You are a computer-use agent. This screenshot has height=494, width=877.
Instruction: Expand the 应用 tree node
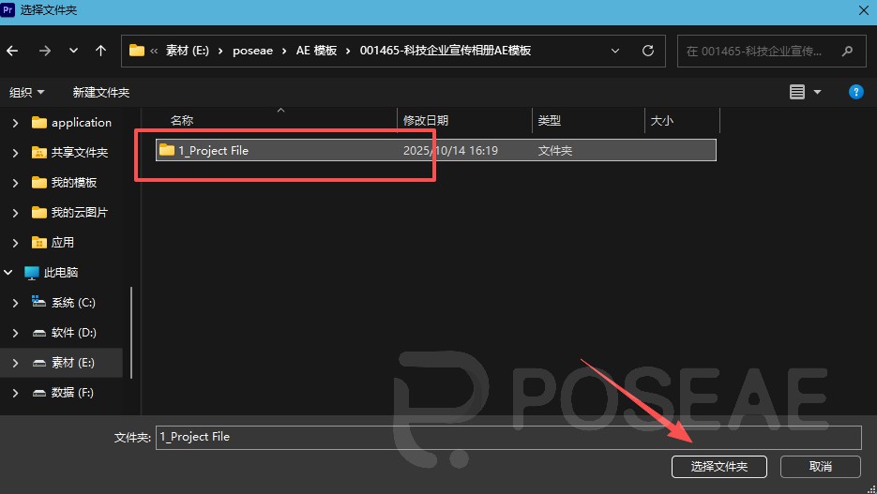click(x=15, y=243)
